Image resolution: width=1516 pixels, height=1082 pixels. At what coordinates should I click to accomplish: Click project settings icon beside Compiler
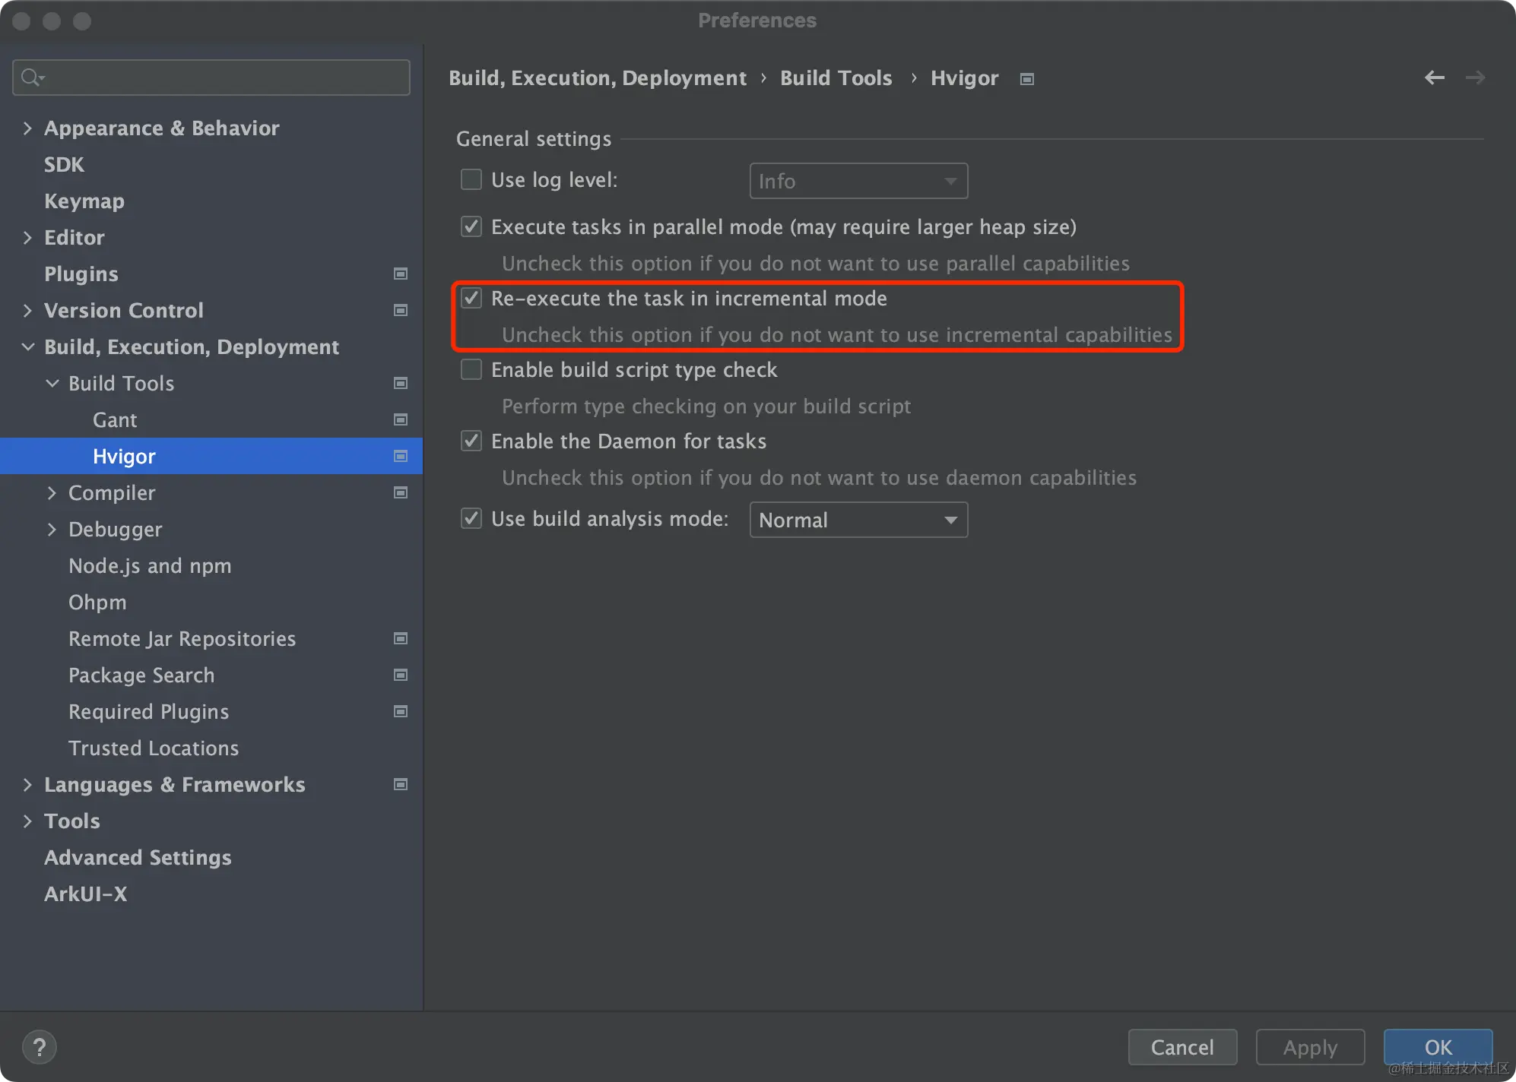pos(401,492)
